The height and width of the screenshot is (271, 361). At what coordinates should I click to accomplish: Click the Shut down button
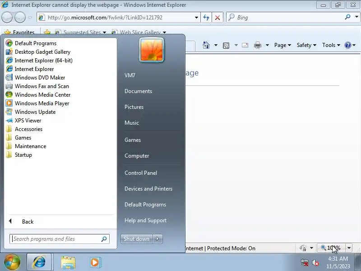136,239
